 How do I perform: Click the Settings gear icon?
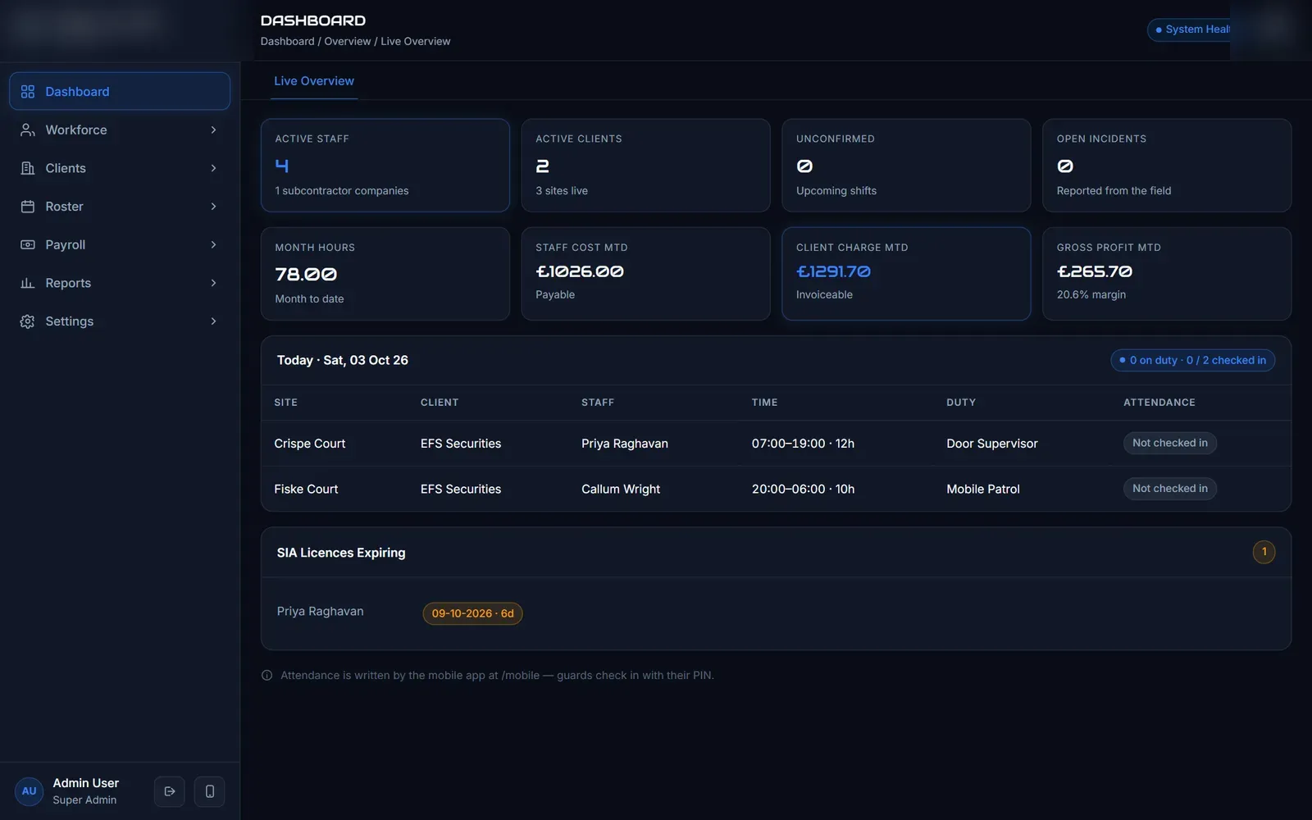tap(28, 321)
